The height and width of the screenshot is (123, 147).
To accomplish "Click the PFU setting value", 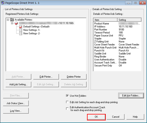I will point(121,36).
